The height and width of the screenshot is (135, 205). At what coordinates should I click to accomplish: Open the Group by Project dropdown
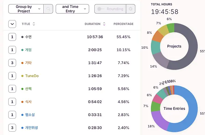tap(26, 9)
